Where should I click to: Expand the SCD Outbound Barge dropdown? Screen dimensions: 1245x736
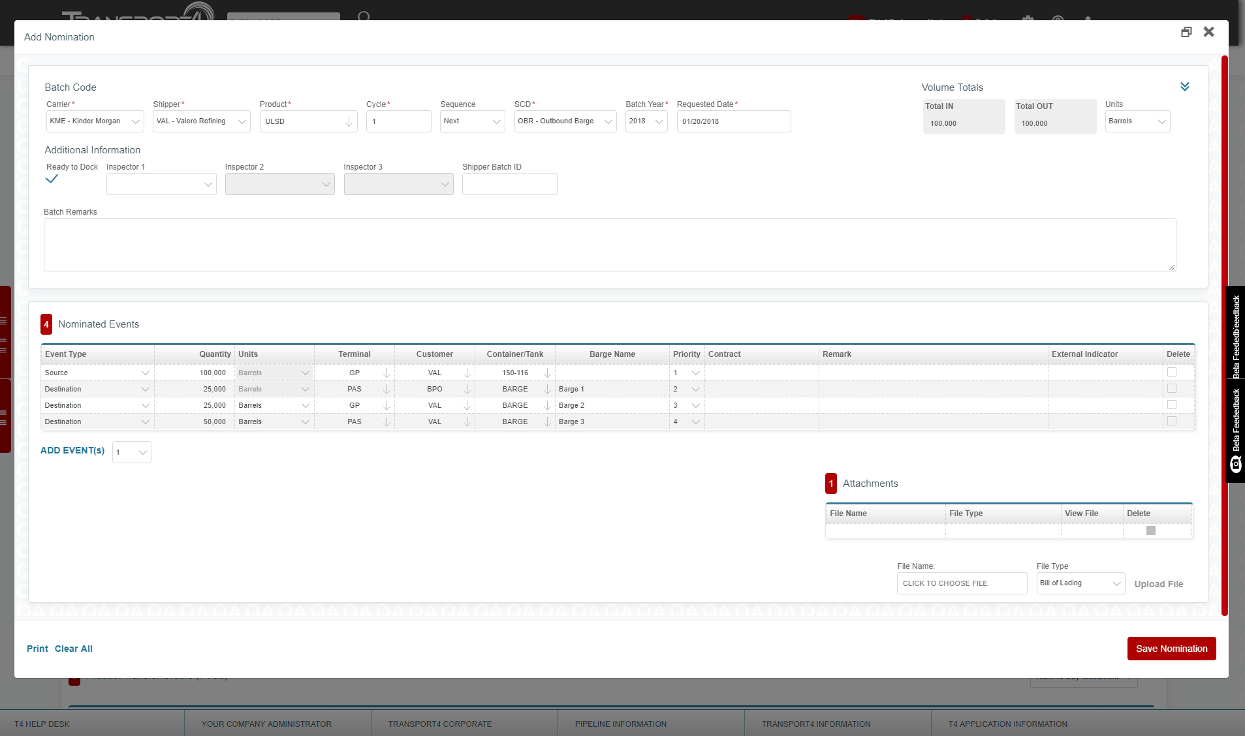(x=565, y=121)
